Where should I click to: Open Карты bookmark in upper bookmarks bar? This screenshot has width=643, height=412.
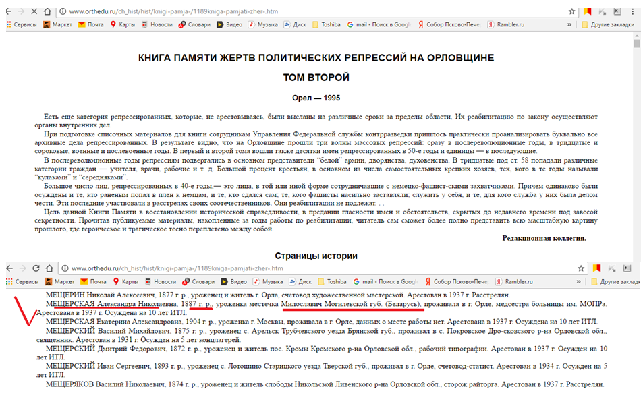click(x=123, y=24)
